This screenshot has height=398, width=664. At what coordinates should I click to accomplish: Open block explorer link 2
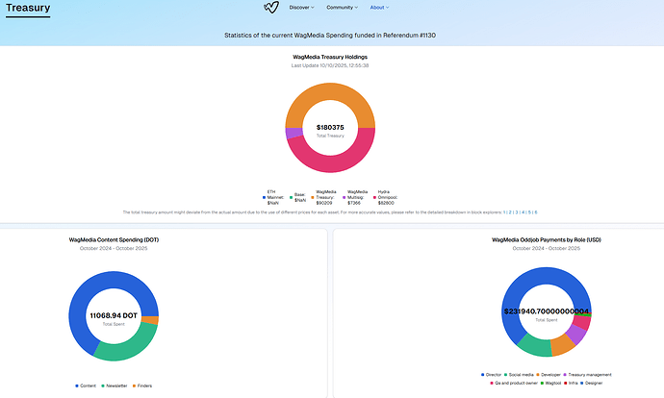510,212
